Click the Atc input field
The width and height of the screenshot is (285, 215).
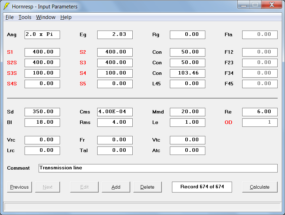click(187, 151)
